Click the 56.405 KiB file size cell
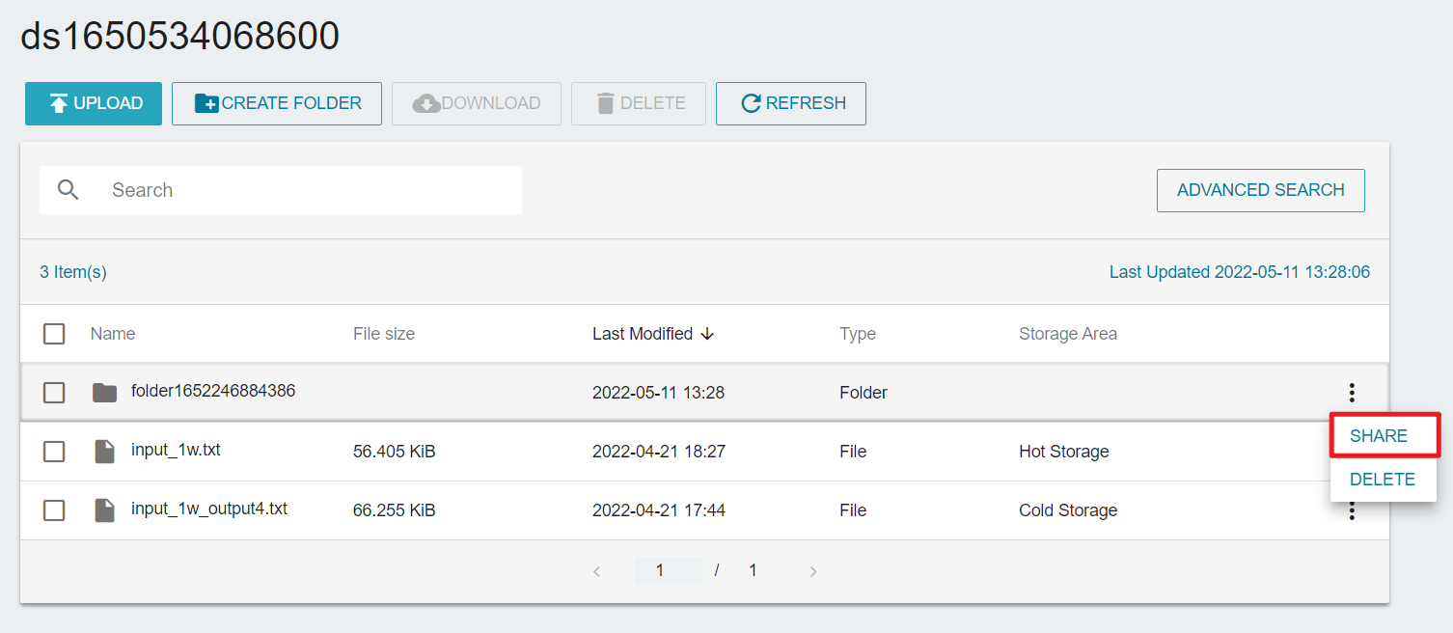 click(x=395, y=452)
